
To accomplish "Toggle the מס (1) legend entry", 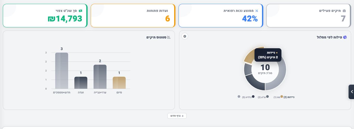I will [x=277, y=97].
